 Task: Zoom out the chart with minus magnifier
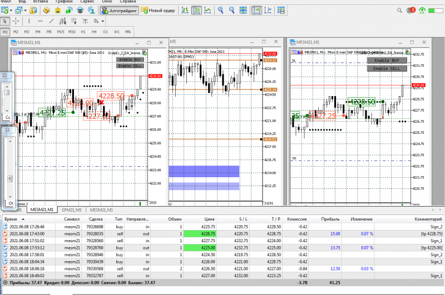[x=232, y=11]
